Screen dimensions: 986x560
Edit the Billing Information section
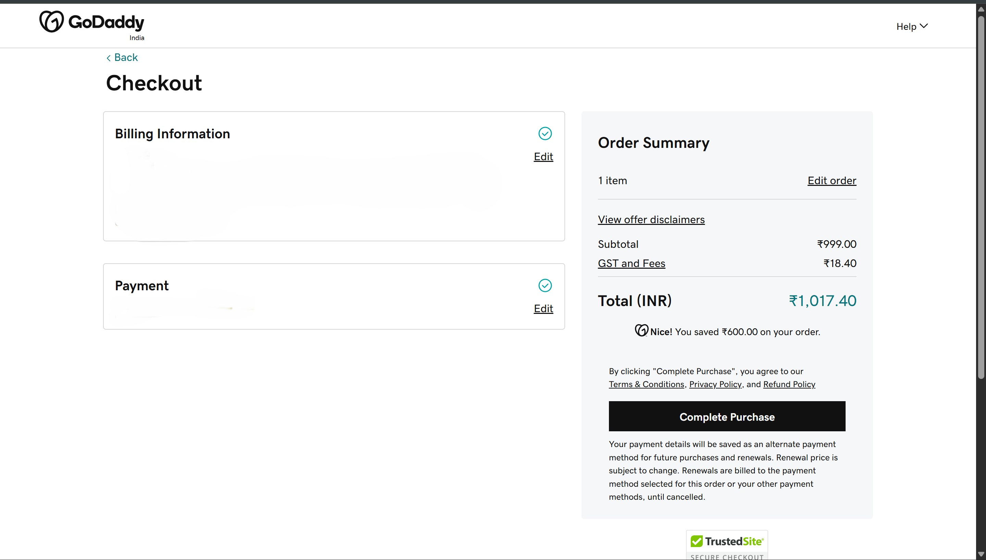[543, 156]
